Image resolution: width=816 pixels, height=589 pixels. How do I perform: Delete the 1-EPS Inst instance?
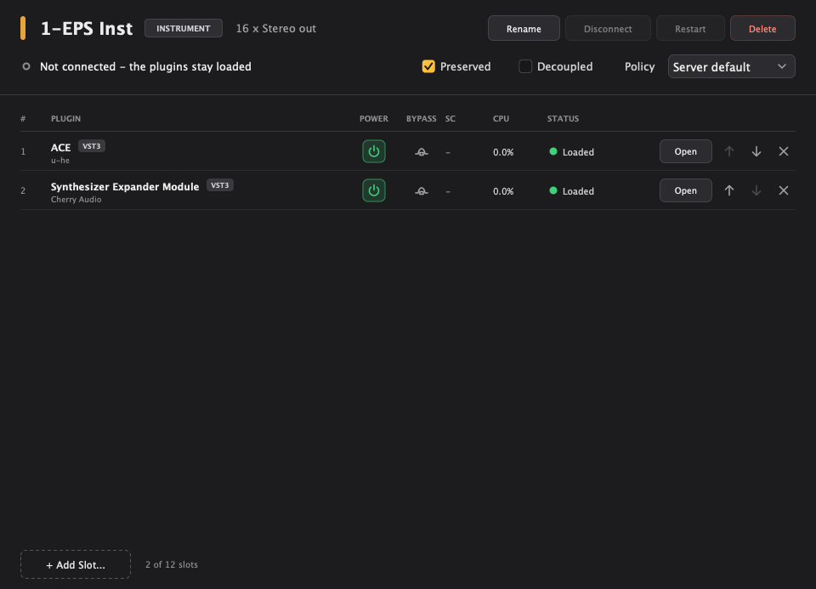click(762, 29)
